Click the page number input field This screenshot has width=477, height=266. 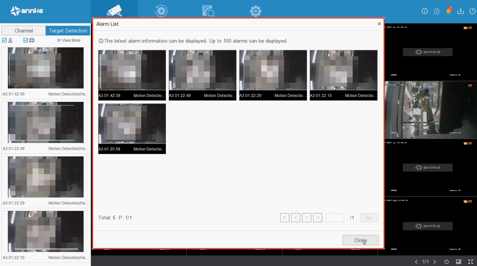pos(335,218)
